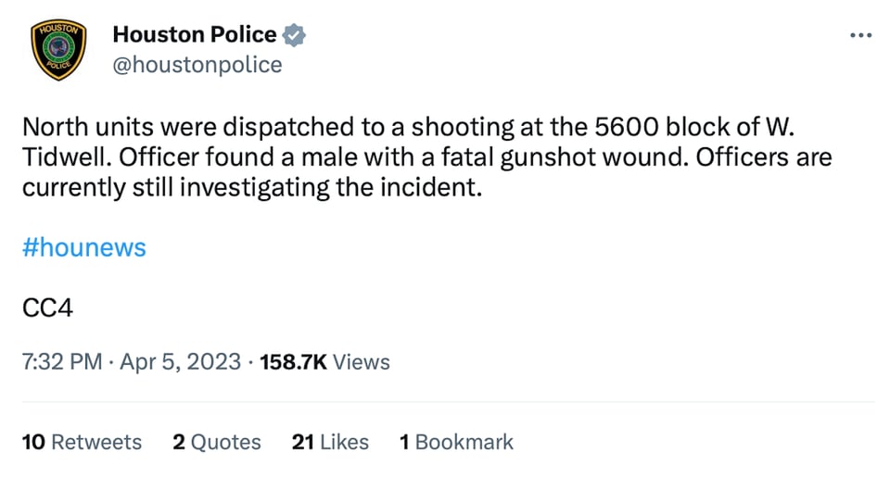Click the 1 Bookmark count

click(x=456, y=442)
